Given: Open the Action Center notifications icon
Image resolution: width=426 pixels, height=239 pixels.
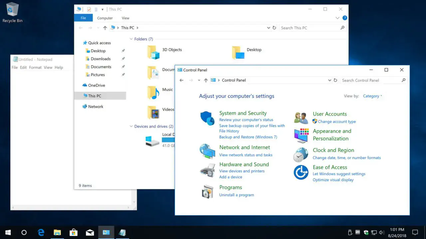Looking at the screenshot, I should (x=415, y=232).
